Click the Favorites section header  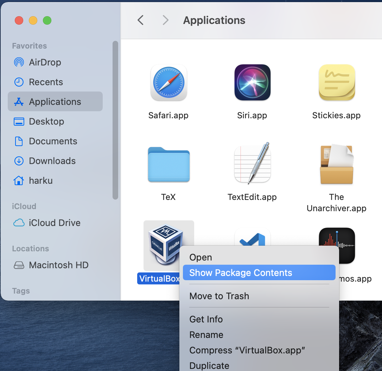coord(30,46)
